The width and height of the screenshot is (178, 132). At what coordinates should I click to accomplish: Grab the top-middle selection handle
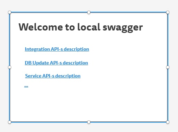coord(89,12)
